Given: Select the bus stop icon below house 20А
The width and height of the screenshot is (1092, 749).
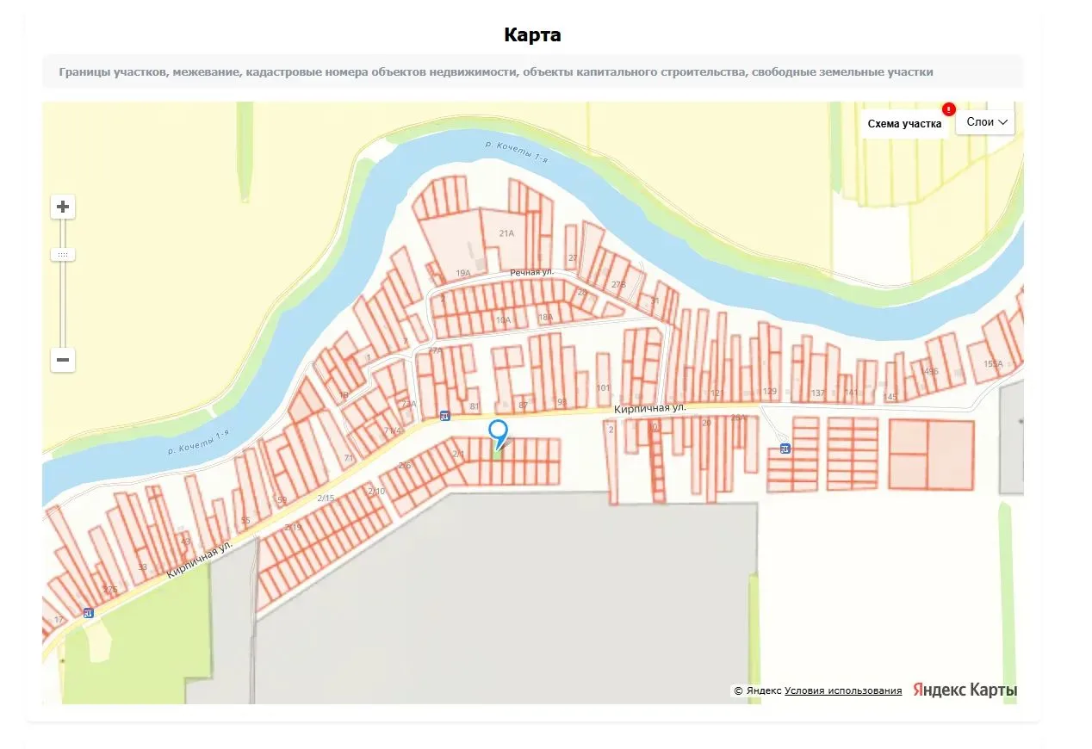Looking at the screenshot, I should click(x=785, y=449).
